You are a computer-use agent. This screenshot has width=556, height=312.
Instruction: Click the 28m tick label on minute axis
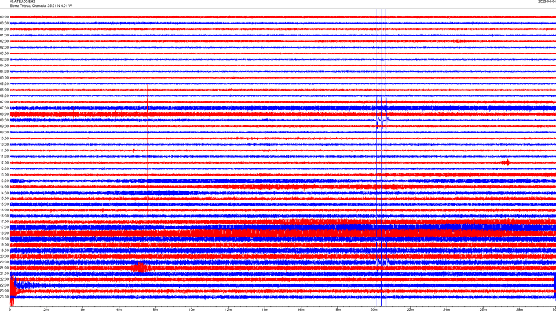coord(519,310)
